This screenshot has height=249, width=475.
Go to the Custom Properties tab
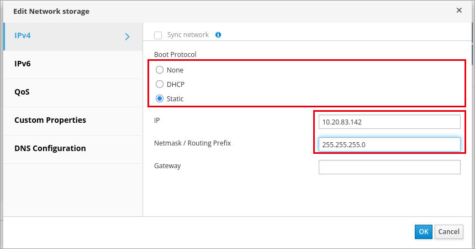tap(73, 121)
